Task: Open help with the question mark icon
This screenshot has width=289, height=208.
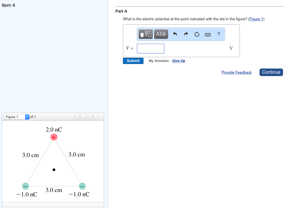Action: point(218,34)
